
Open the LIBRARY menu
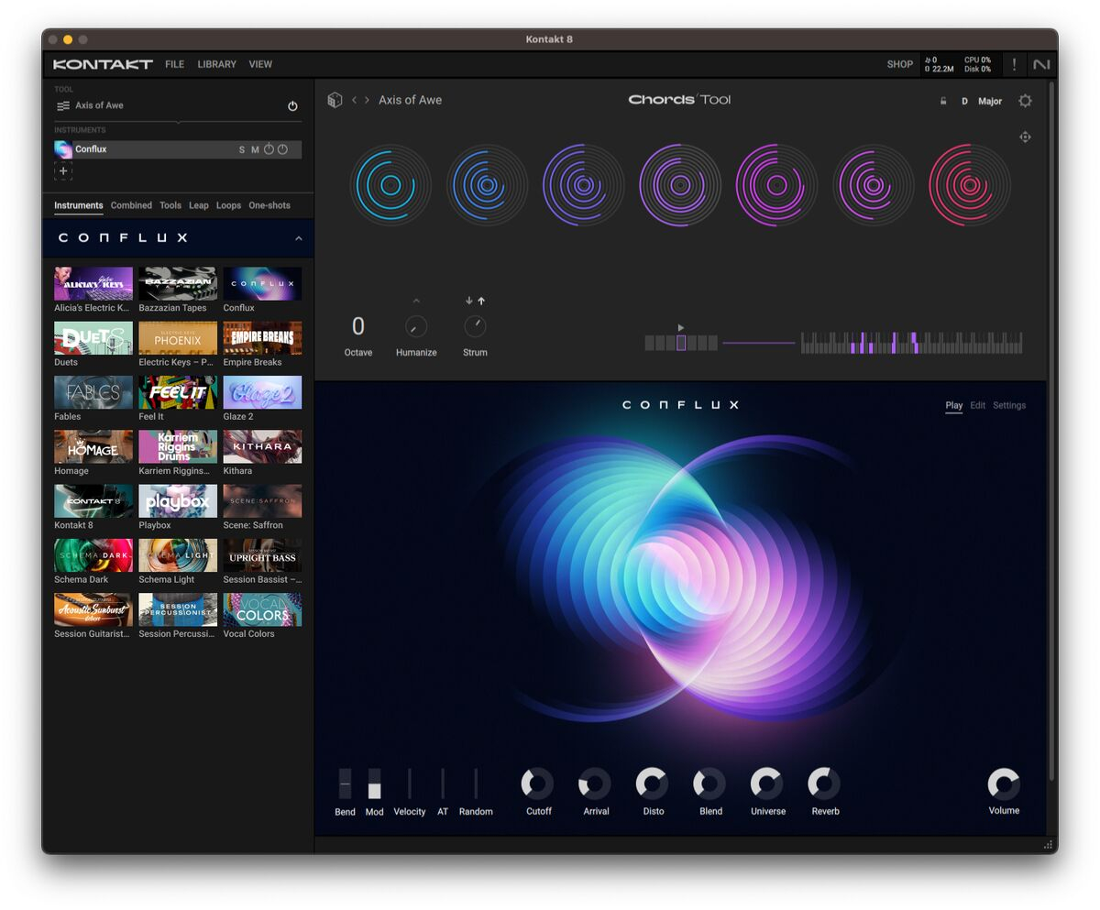pos(216,64)
